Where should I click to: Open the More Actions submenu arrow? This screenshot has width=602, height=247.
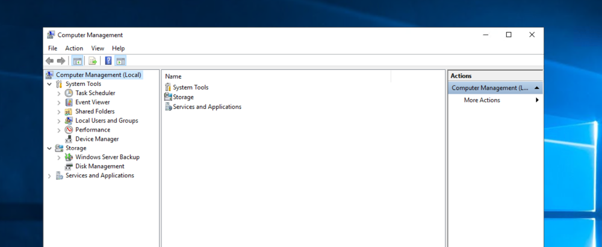537,100
